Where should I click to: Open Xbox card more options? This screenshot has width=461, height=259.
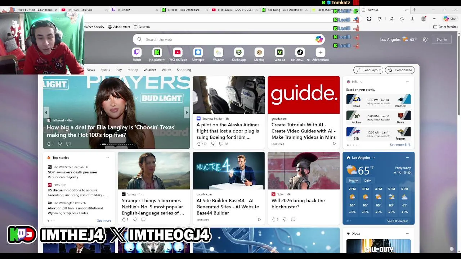coord(407,233)
